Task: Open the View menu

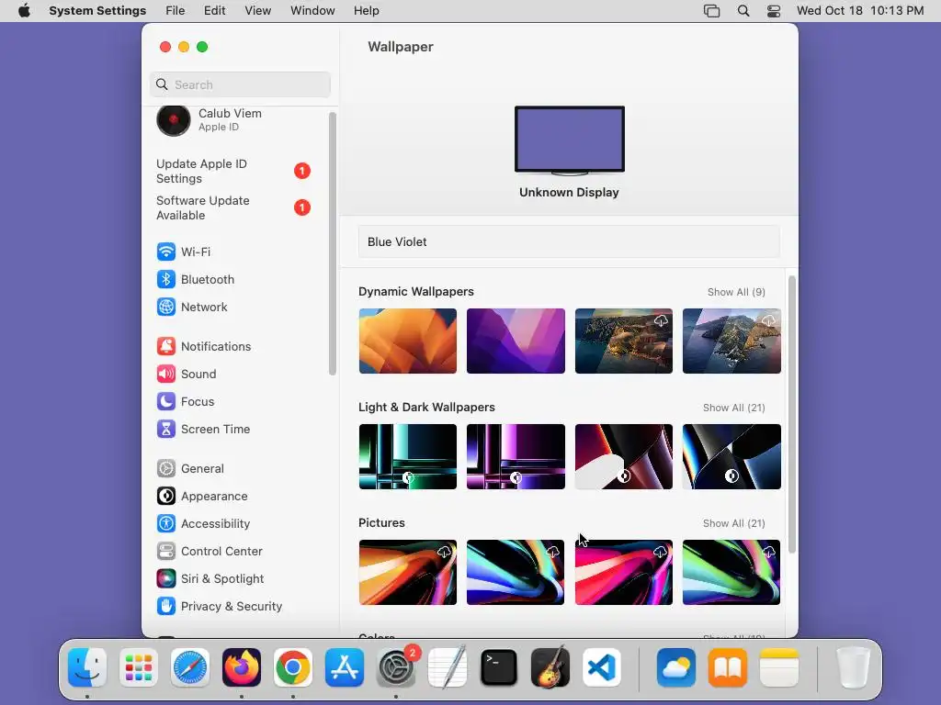Action: (258, 11)
